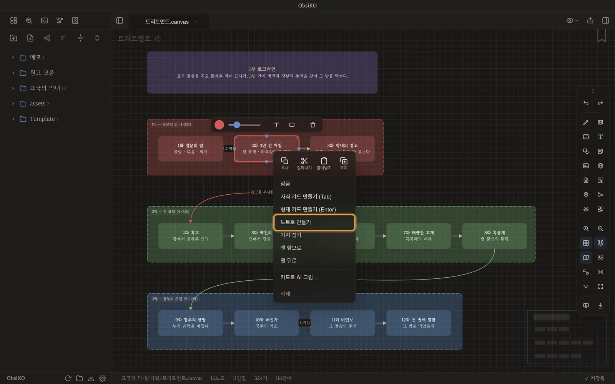Image resolution: width=615 pixels, height=384 pixels.
Task: Create a new note icon in sidebar
Action: [x=30, y=38]
